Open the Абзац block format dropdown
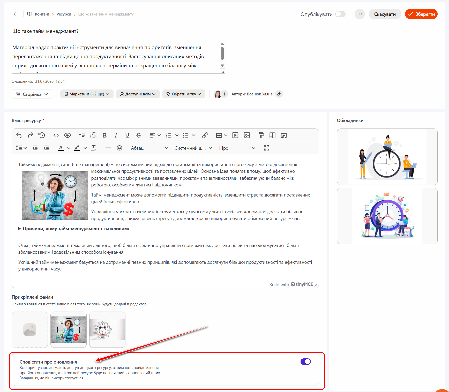Image resolution: width=449 pixels, height=392 pixels. coord(149,148)
